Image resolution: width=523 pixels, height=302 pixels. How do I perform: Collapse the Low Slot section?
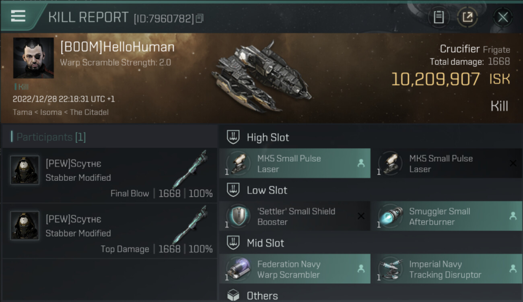(x=233, y=190)
